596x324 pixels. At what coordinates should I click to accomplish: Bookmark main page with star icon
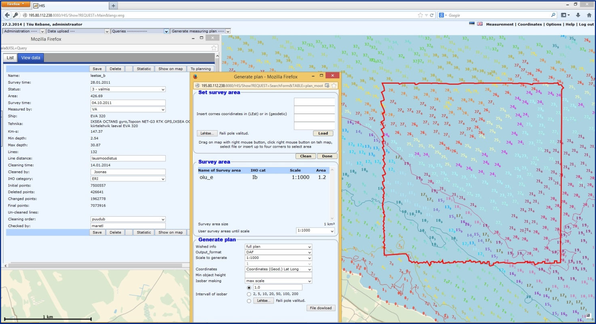pyautogui.click(x=420, y=15)
